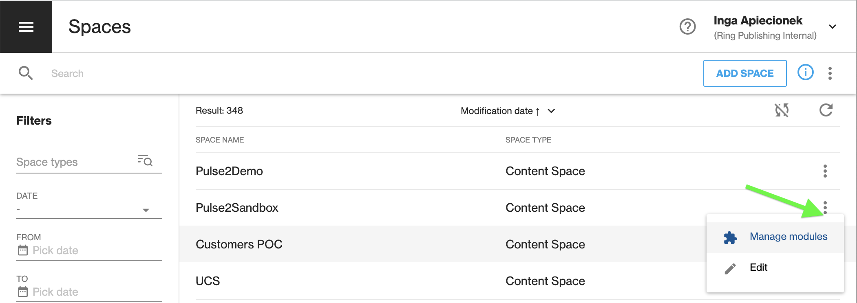Focus the Search input field
The height and width of the screenshot is (303, 857).
(367, 73)
